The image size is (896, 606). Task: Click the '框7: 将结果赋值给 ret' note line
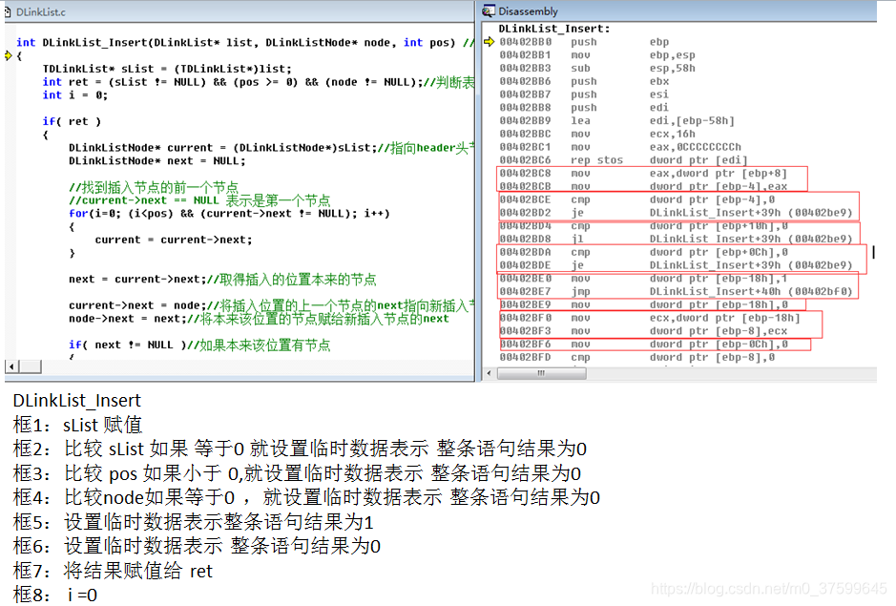pyautogui.click(x=113, y=571)
